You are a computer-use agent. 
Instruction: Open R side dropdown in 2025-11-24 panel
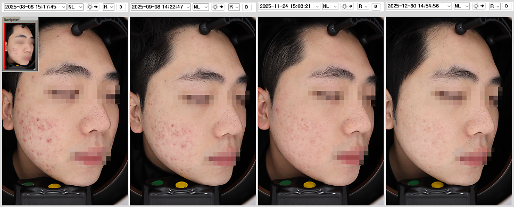363,6
